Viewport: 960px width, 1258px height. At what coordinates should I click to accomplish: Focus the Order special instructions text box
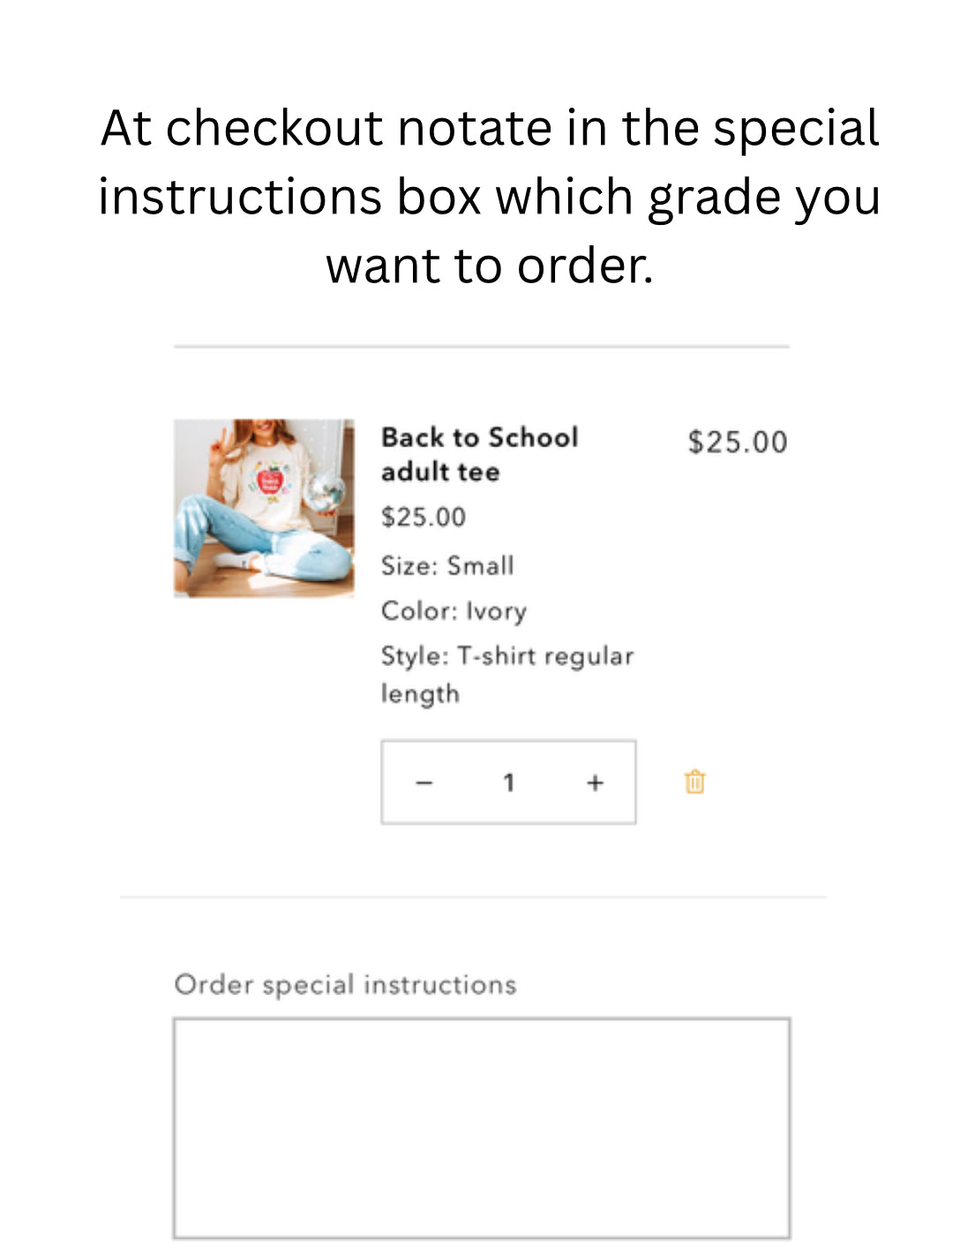482,1128
